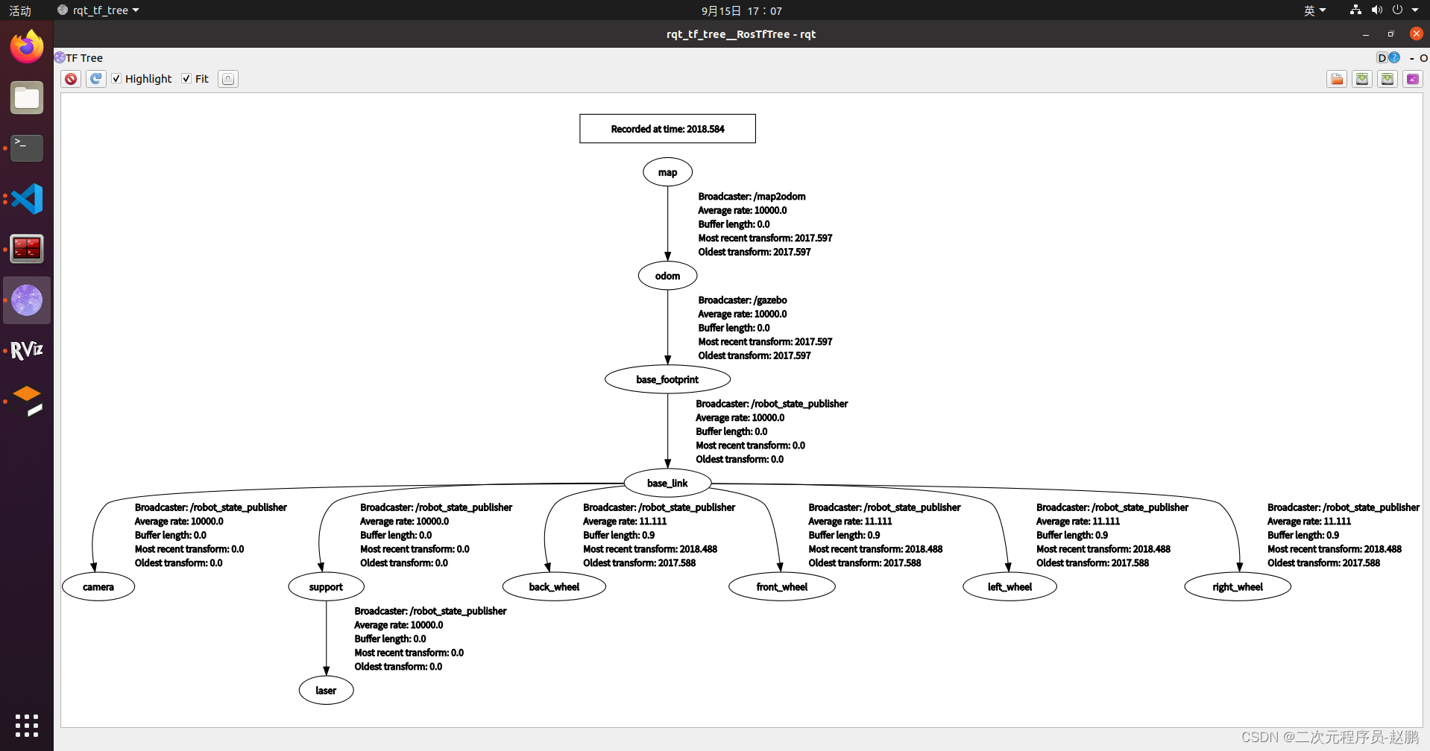Select the front_wheel node
Viewport: 1430px width, 751px height.
click(781, 586)
